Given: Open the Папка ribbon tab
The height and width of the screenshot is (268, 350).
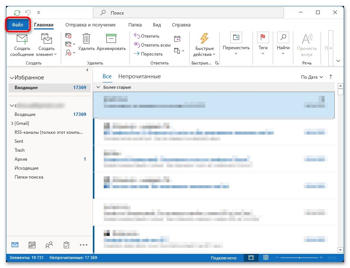Looking at the screenshot, I should [x=135, y=25].
